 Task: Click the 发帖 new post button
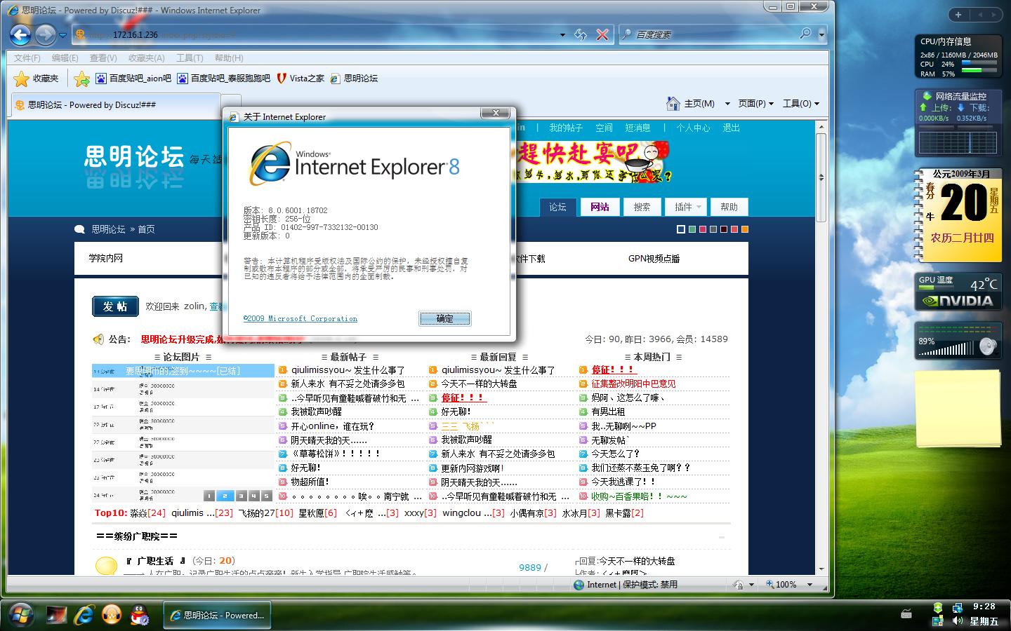(x=115, y=306)
